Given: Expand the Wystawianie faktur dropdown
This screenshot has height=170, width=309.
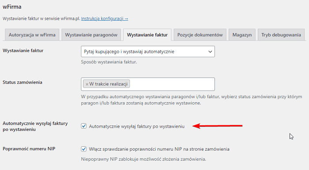Looking at the screenshot, I should (148, 52).
